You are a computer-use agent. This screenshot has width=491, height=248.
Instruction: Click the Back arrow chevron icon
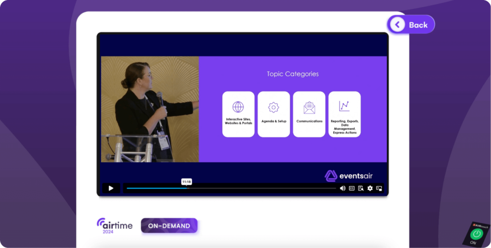397,25
